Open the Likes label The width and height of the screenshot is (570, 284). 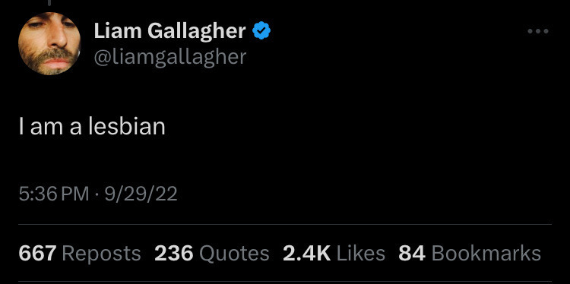tap(361, 253)
